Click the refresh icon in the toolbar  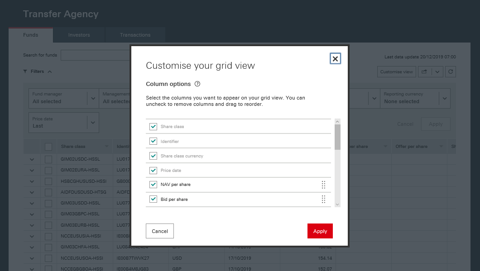(450, 71)
